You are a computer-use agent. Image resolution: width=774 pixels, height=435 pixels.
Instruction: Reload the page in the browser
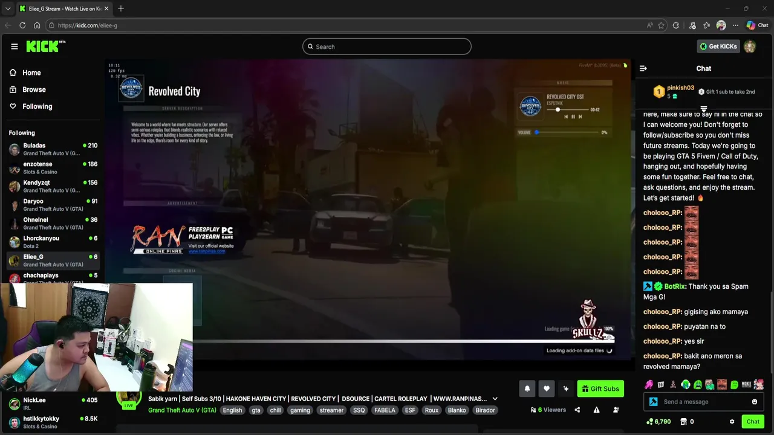click(x=22, y=25)
